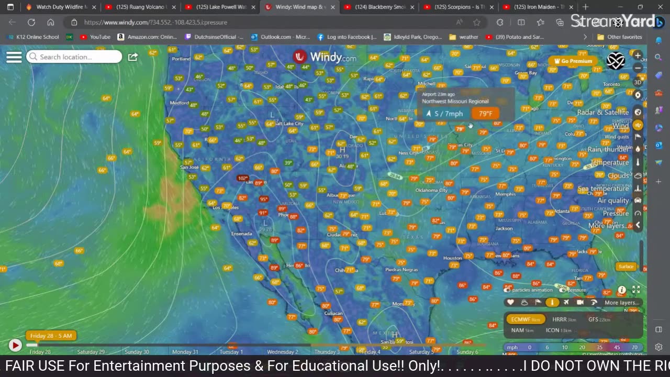Viewport: 670px width, 377px height.
Task: Select ICON 13km forecast model
Action: pos(559,330)
